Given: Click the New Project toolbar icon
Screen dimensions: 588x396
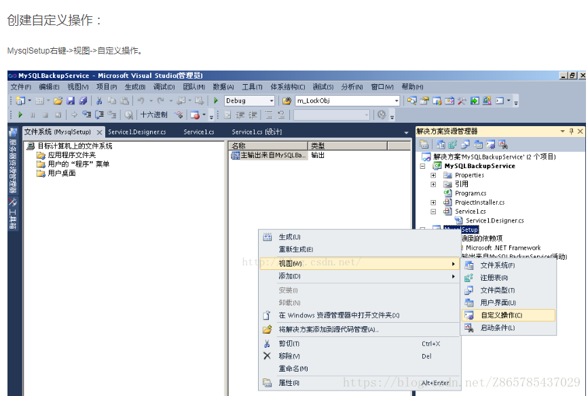Looking at the screenshot, I should click(20, 101).
